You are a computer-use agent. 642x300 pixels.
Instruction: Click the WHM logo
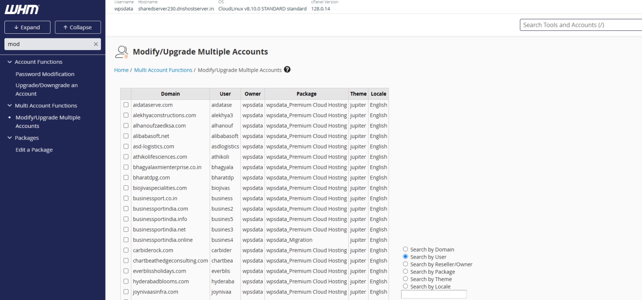pos(22,9)
